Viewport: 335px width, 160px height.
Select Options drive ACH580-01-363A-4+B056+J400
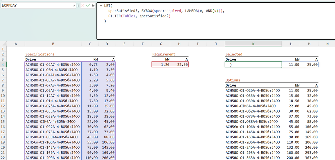click(253, 158)
